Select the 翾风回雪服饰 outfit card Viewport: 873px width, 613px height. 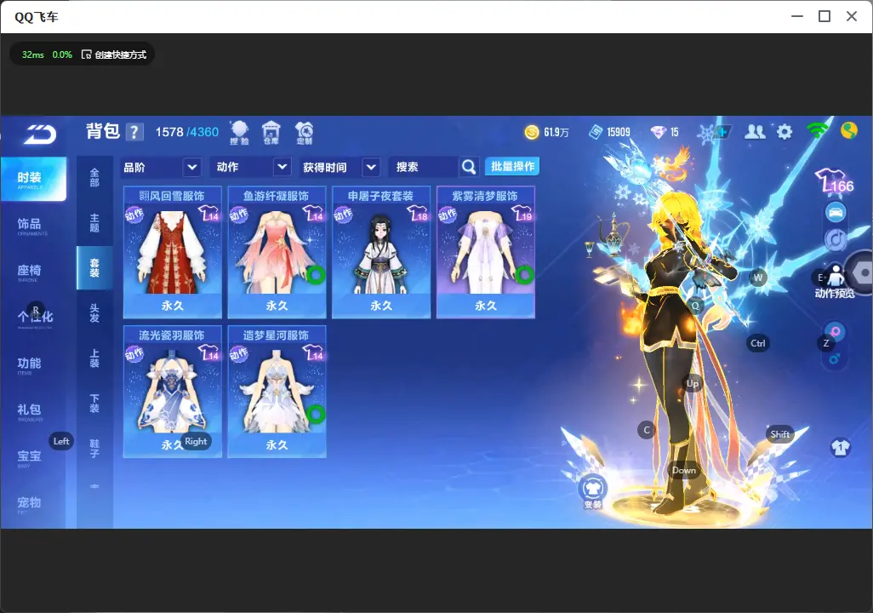(173, 253)
